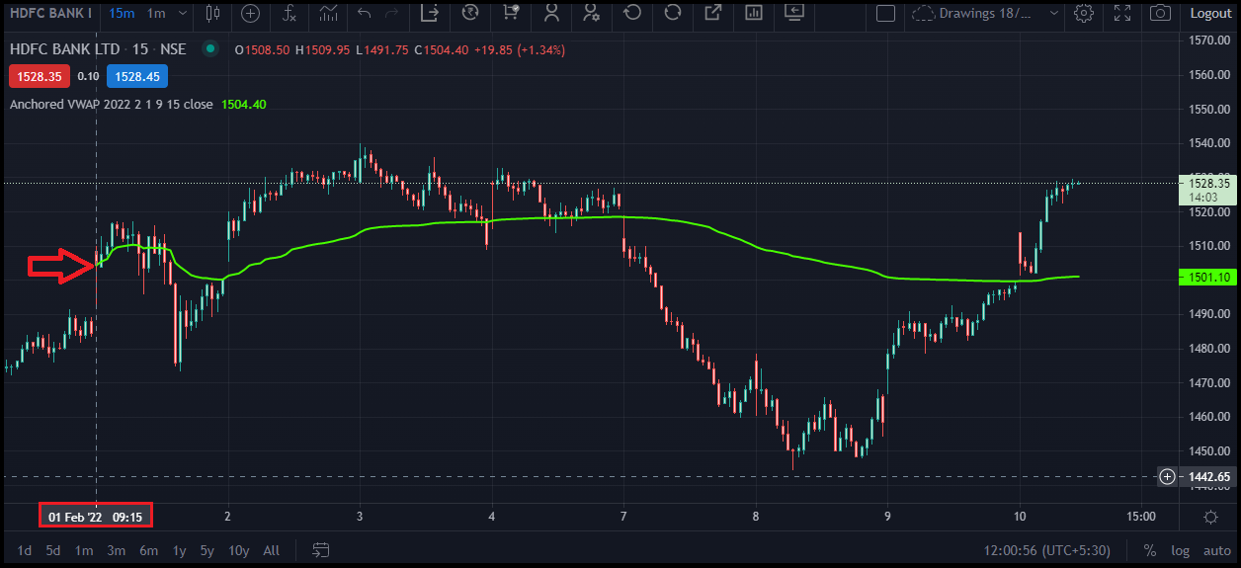Set bottom date range to 1m
The height and width of the screenshot is (568, 1241).
84,550
